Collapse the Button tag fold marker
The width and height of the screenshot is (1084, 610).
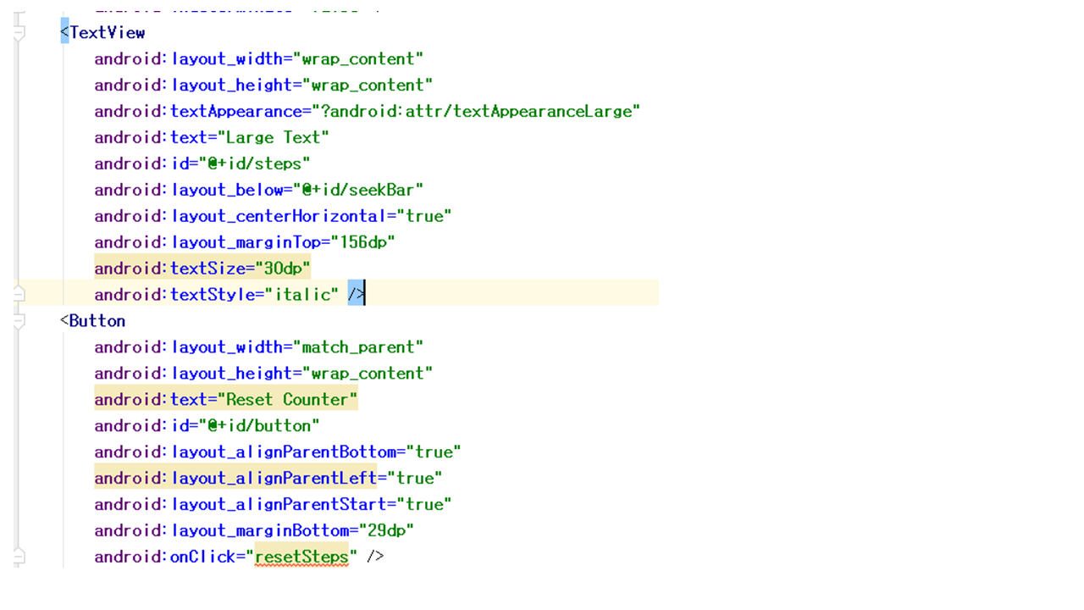tap(19, 321)
